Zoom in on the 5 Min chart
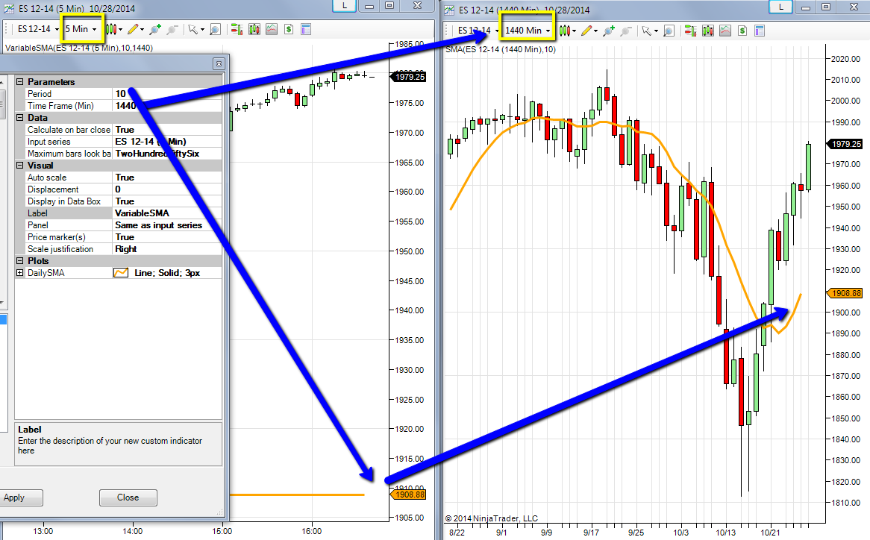Image resolution: width=870 pixels, height=540 pixels. point(154,29)
